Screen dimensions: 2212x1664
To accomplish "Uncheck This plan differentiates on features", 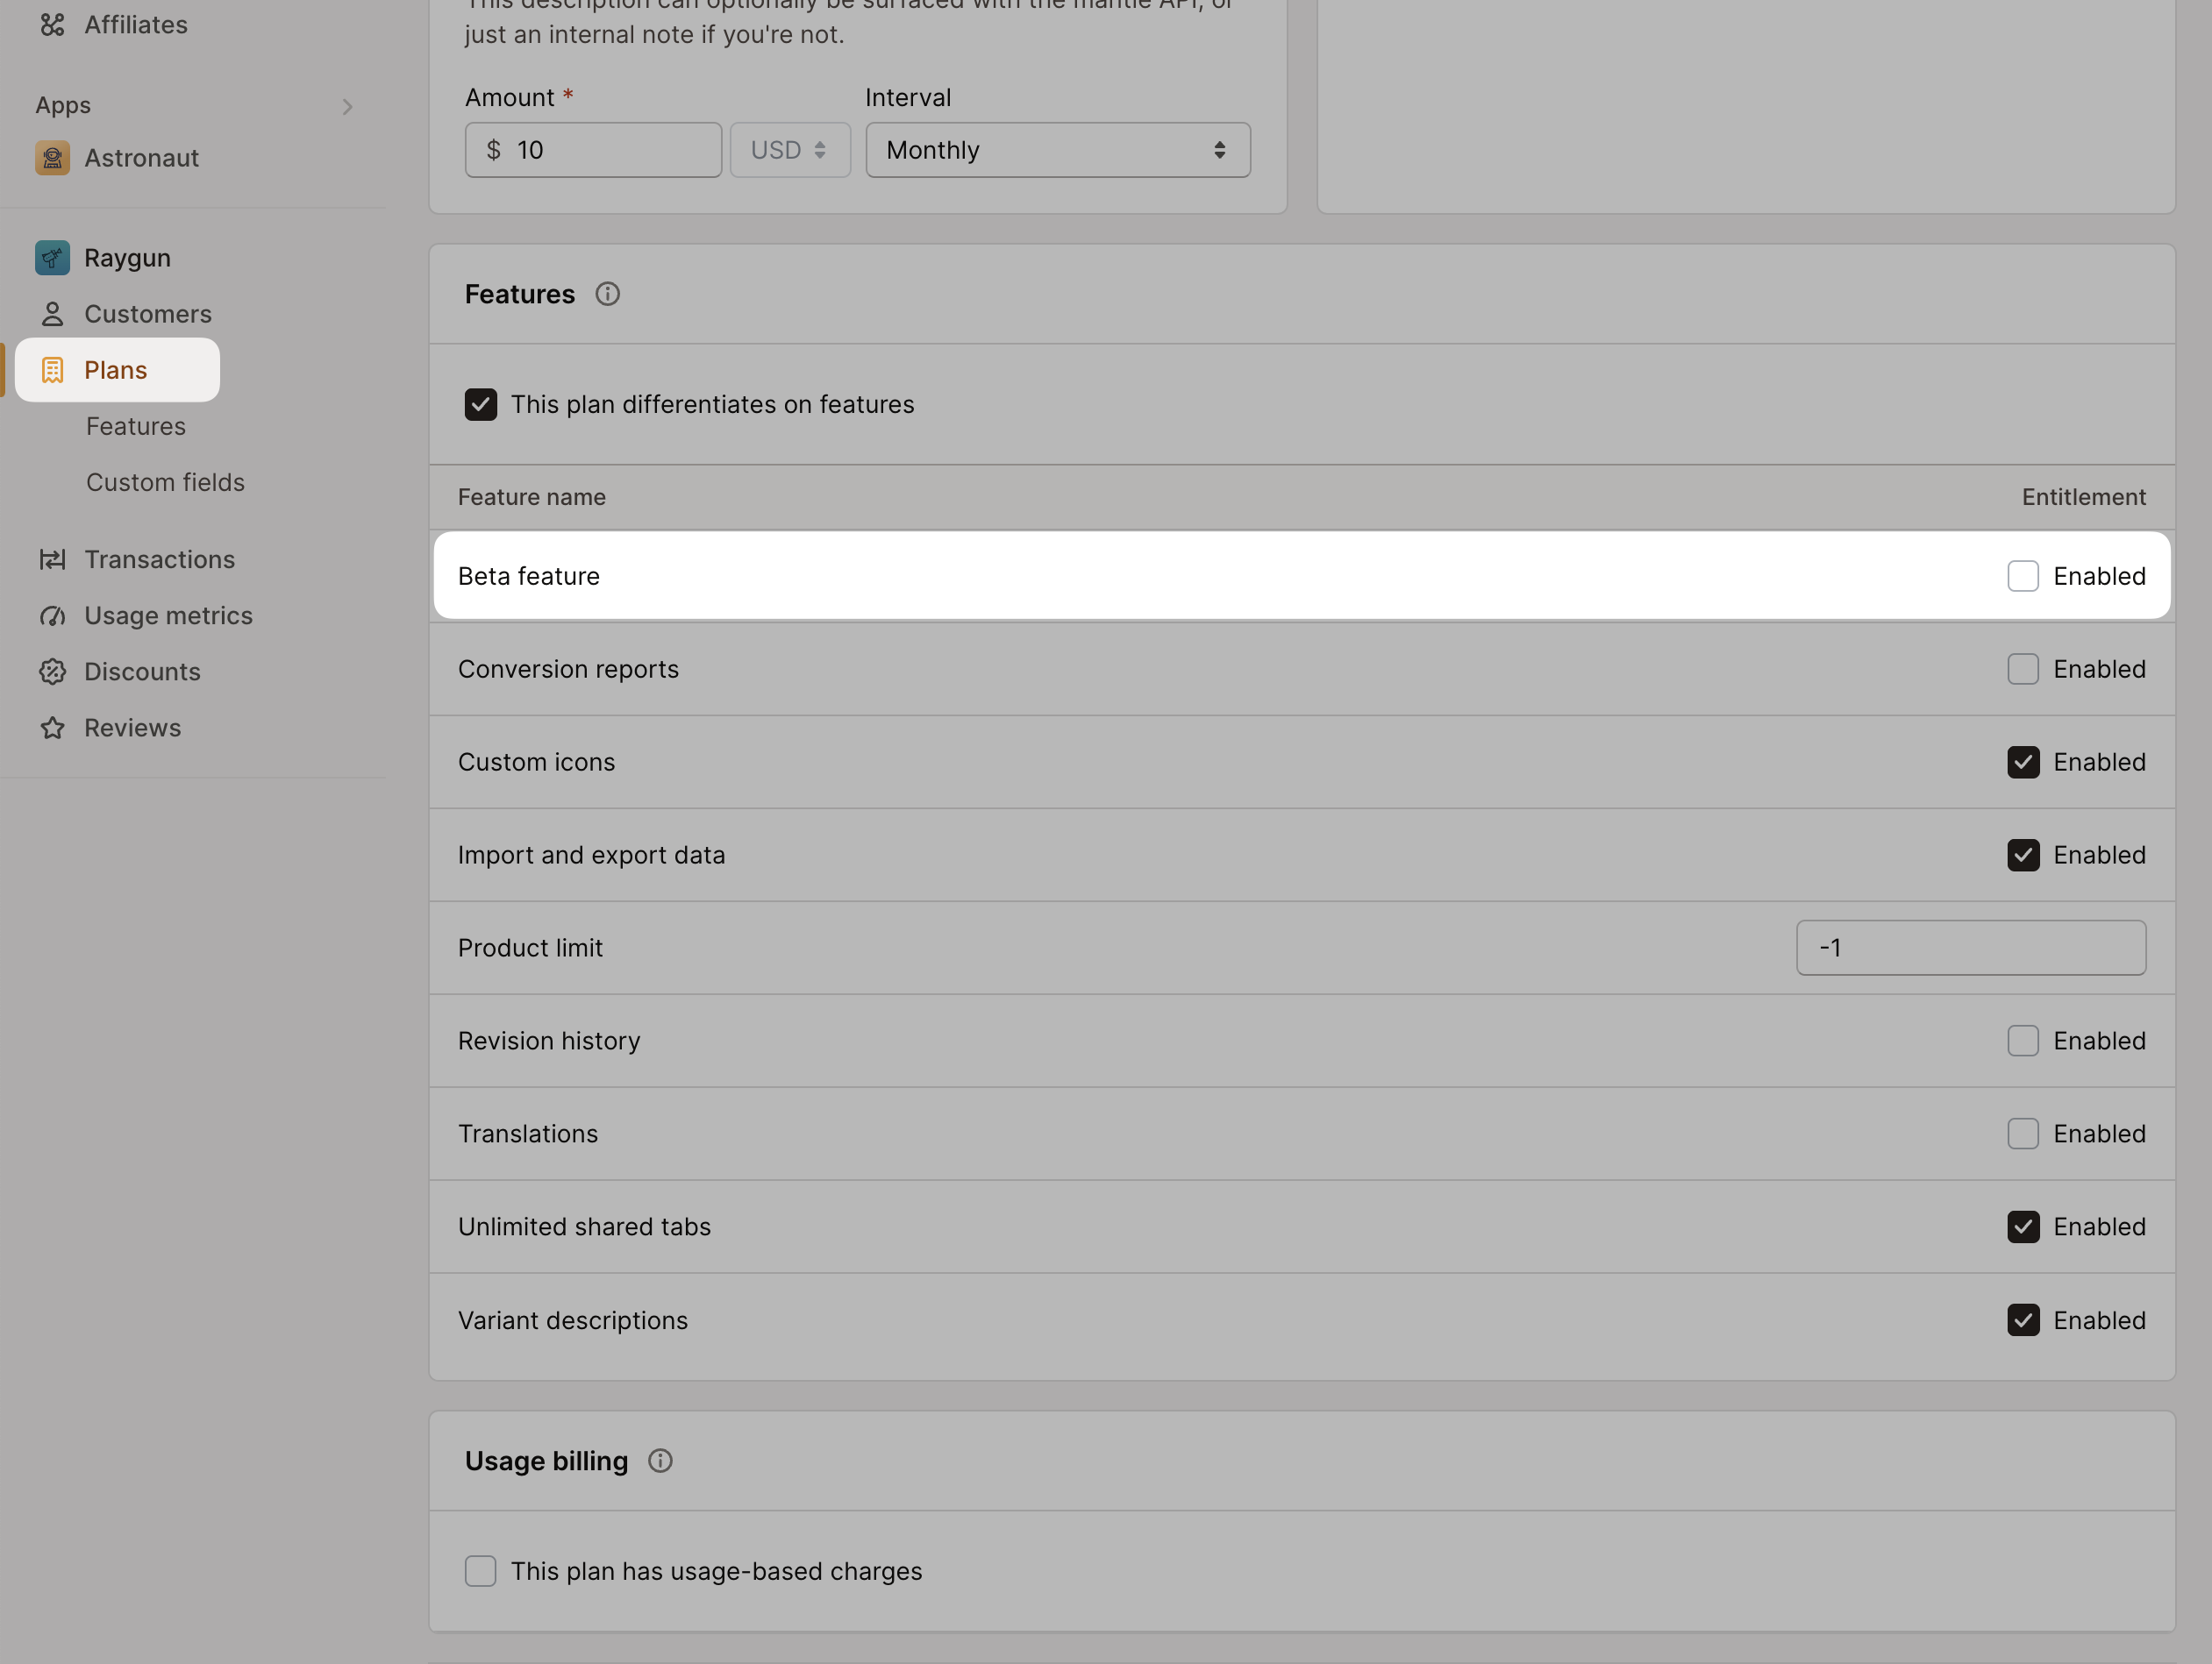I will point(480,405).
